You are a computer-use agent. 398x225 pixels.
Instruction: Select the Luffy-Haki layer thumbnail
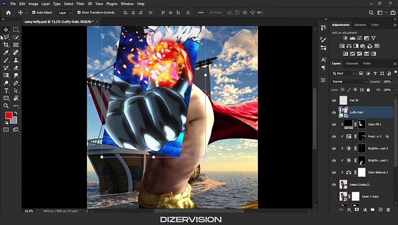pyautogui.click(x=343, y=112)
